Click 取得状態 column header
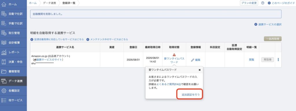This screenshot has height=111, width=296. [174, 47]
